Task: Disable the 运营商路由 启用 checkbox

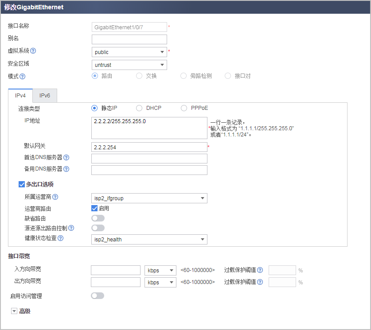Action: pyautogui.click(x=95, y=207)
